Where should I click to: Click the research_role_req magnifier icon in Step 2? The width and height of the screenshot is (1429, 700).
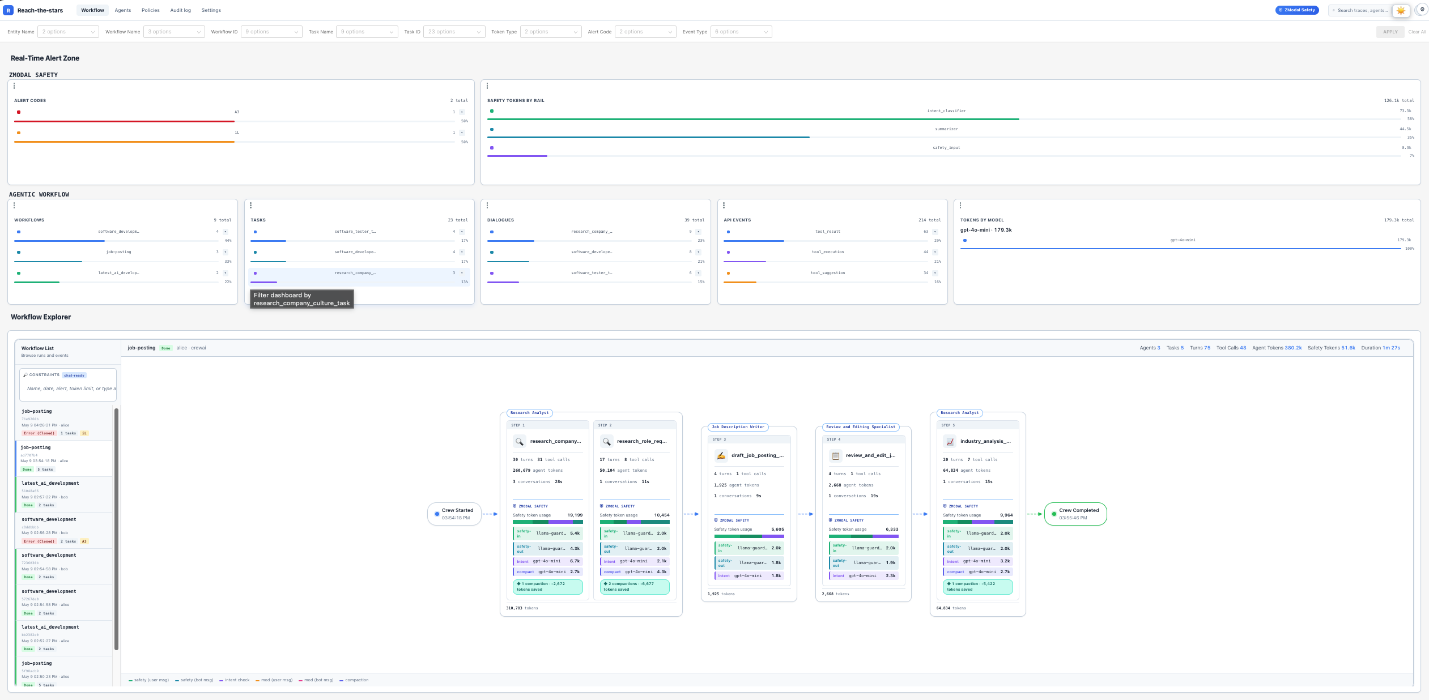pos(606,441)
